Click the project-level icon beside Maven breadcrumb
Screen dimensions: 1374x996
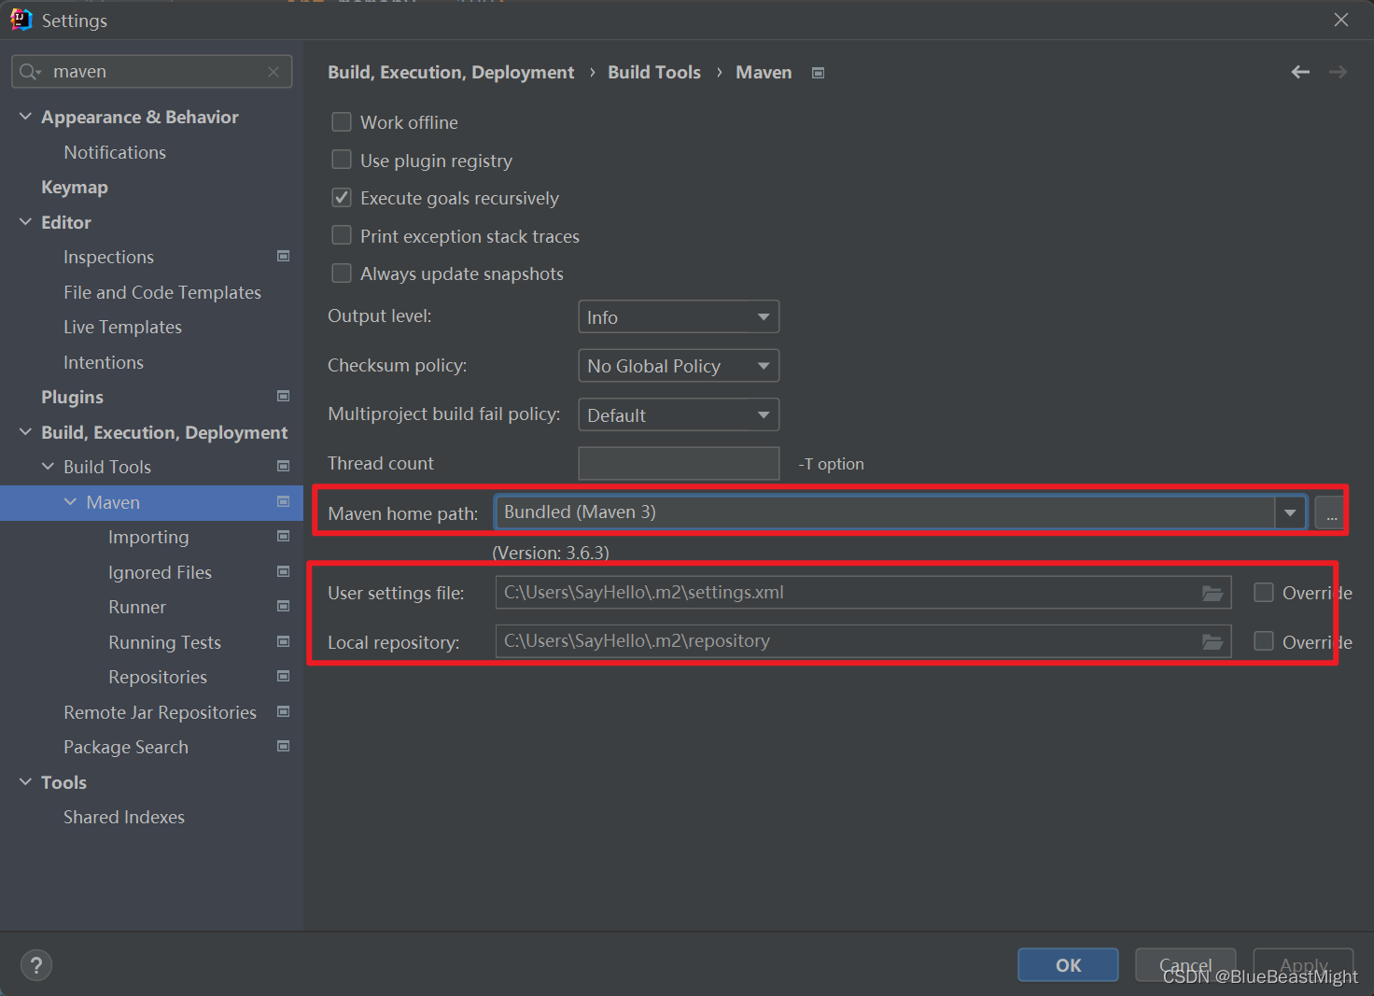(819, 73)
